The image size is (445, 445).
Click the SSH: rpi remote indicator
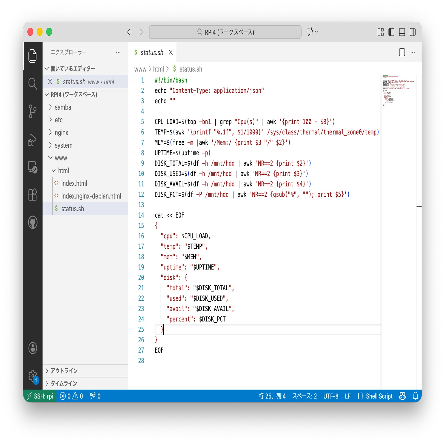(40, 396)
